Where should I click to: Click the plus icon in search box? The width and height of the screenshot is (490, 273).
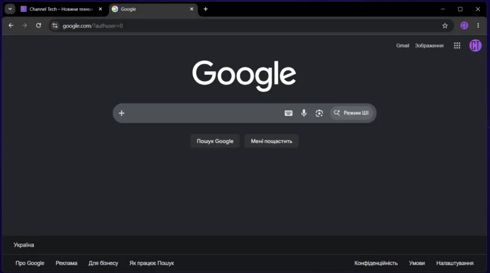tap(121, 113)
